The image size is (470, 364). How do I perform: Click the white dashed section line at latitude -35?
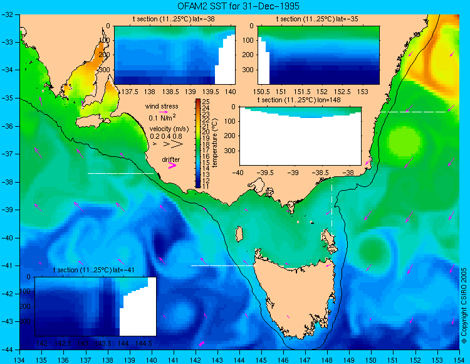414,112
